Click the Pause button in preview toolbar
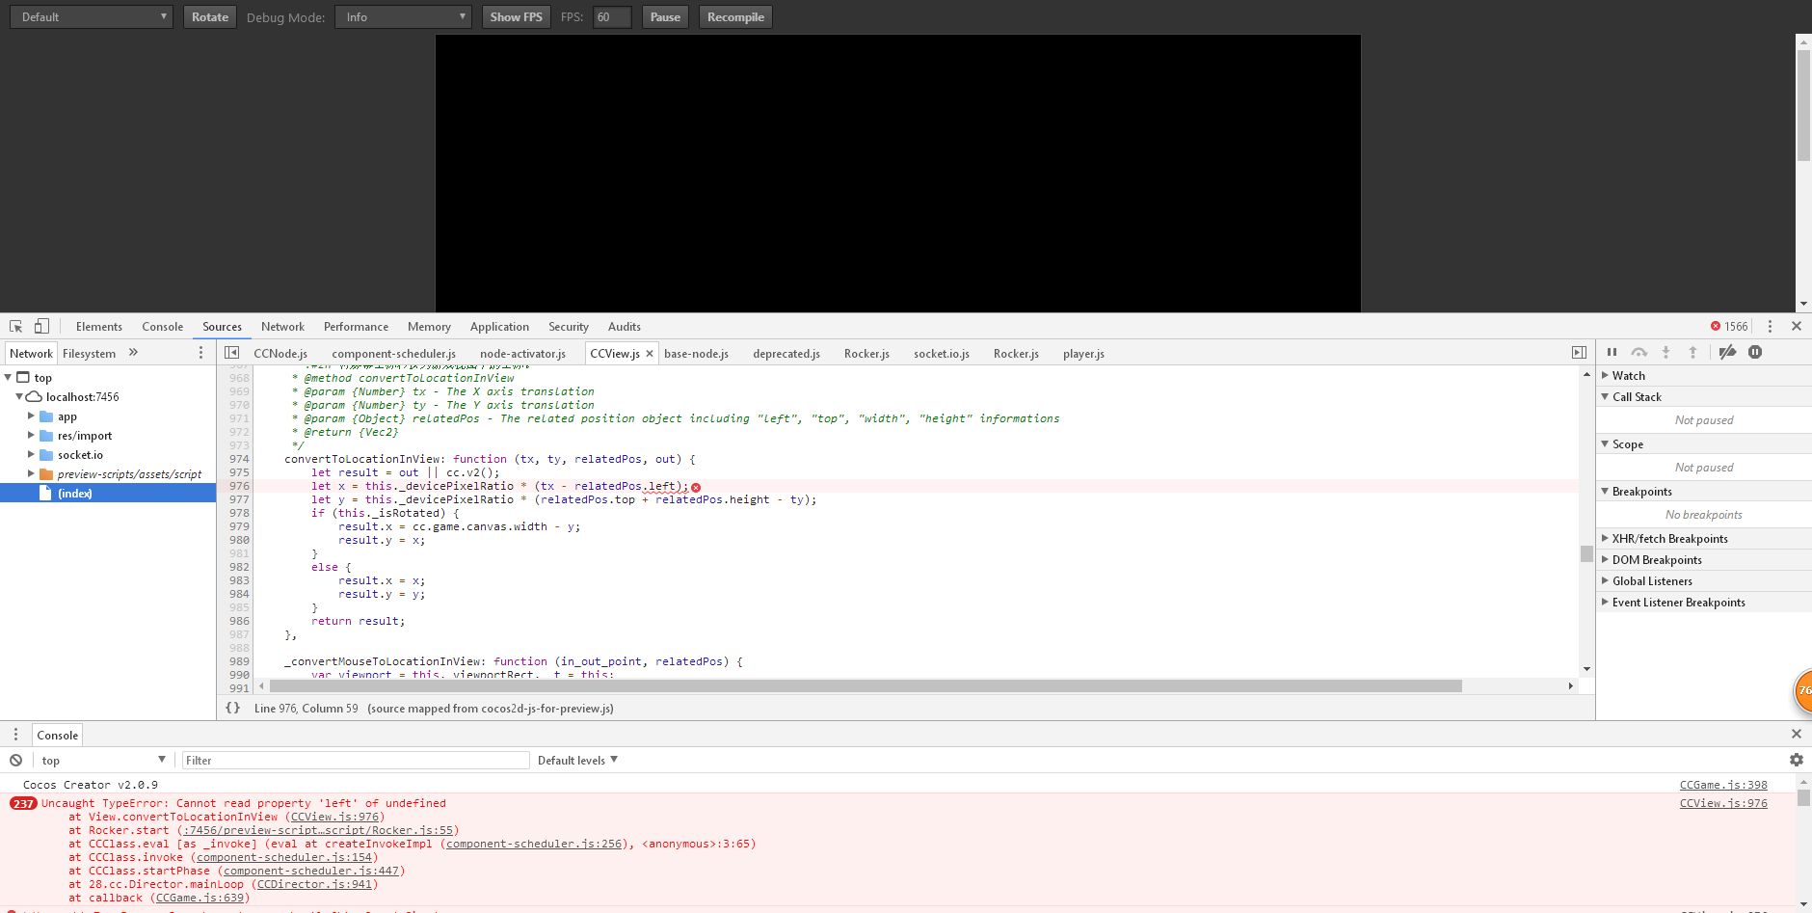The image size is (1812, 913). tap(665, 17)
